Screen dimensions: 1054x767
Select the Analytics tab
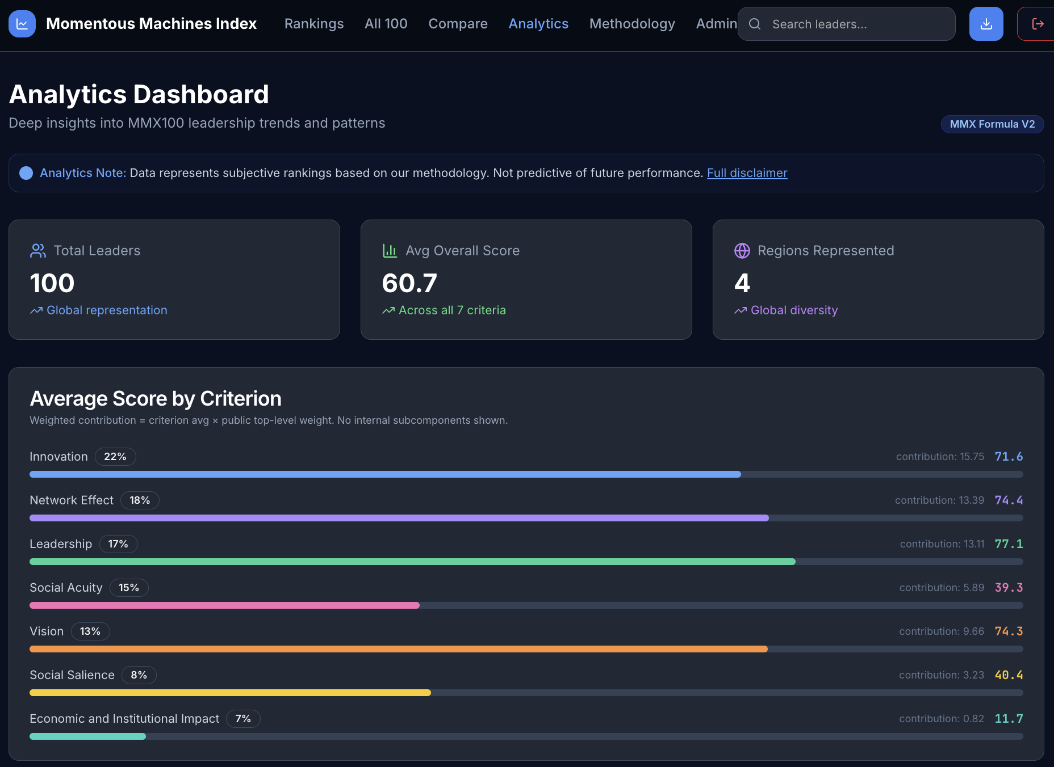[538, 24]
